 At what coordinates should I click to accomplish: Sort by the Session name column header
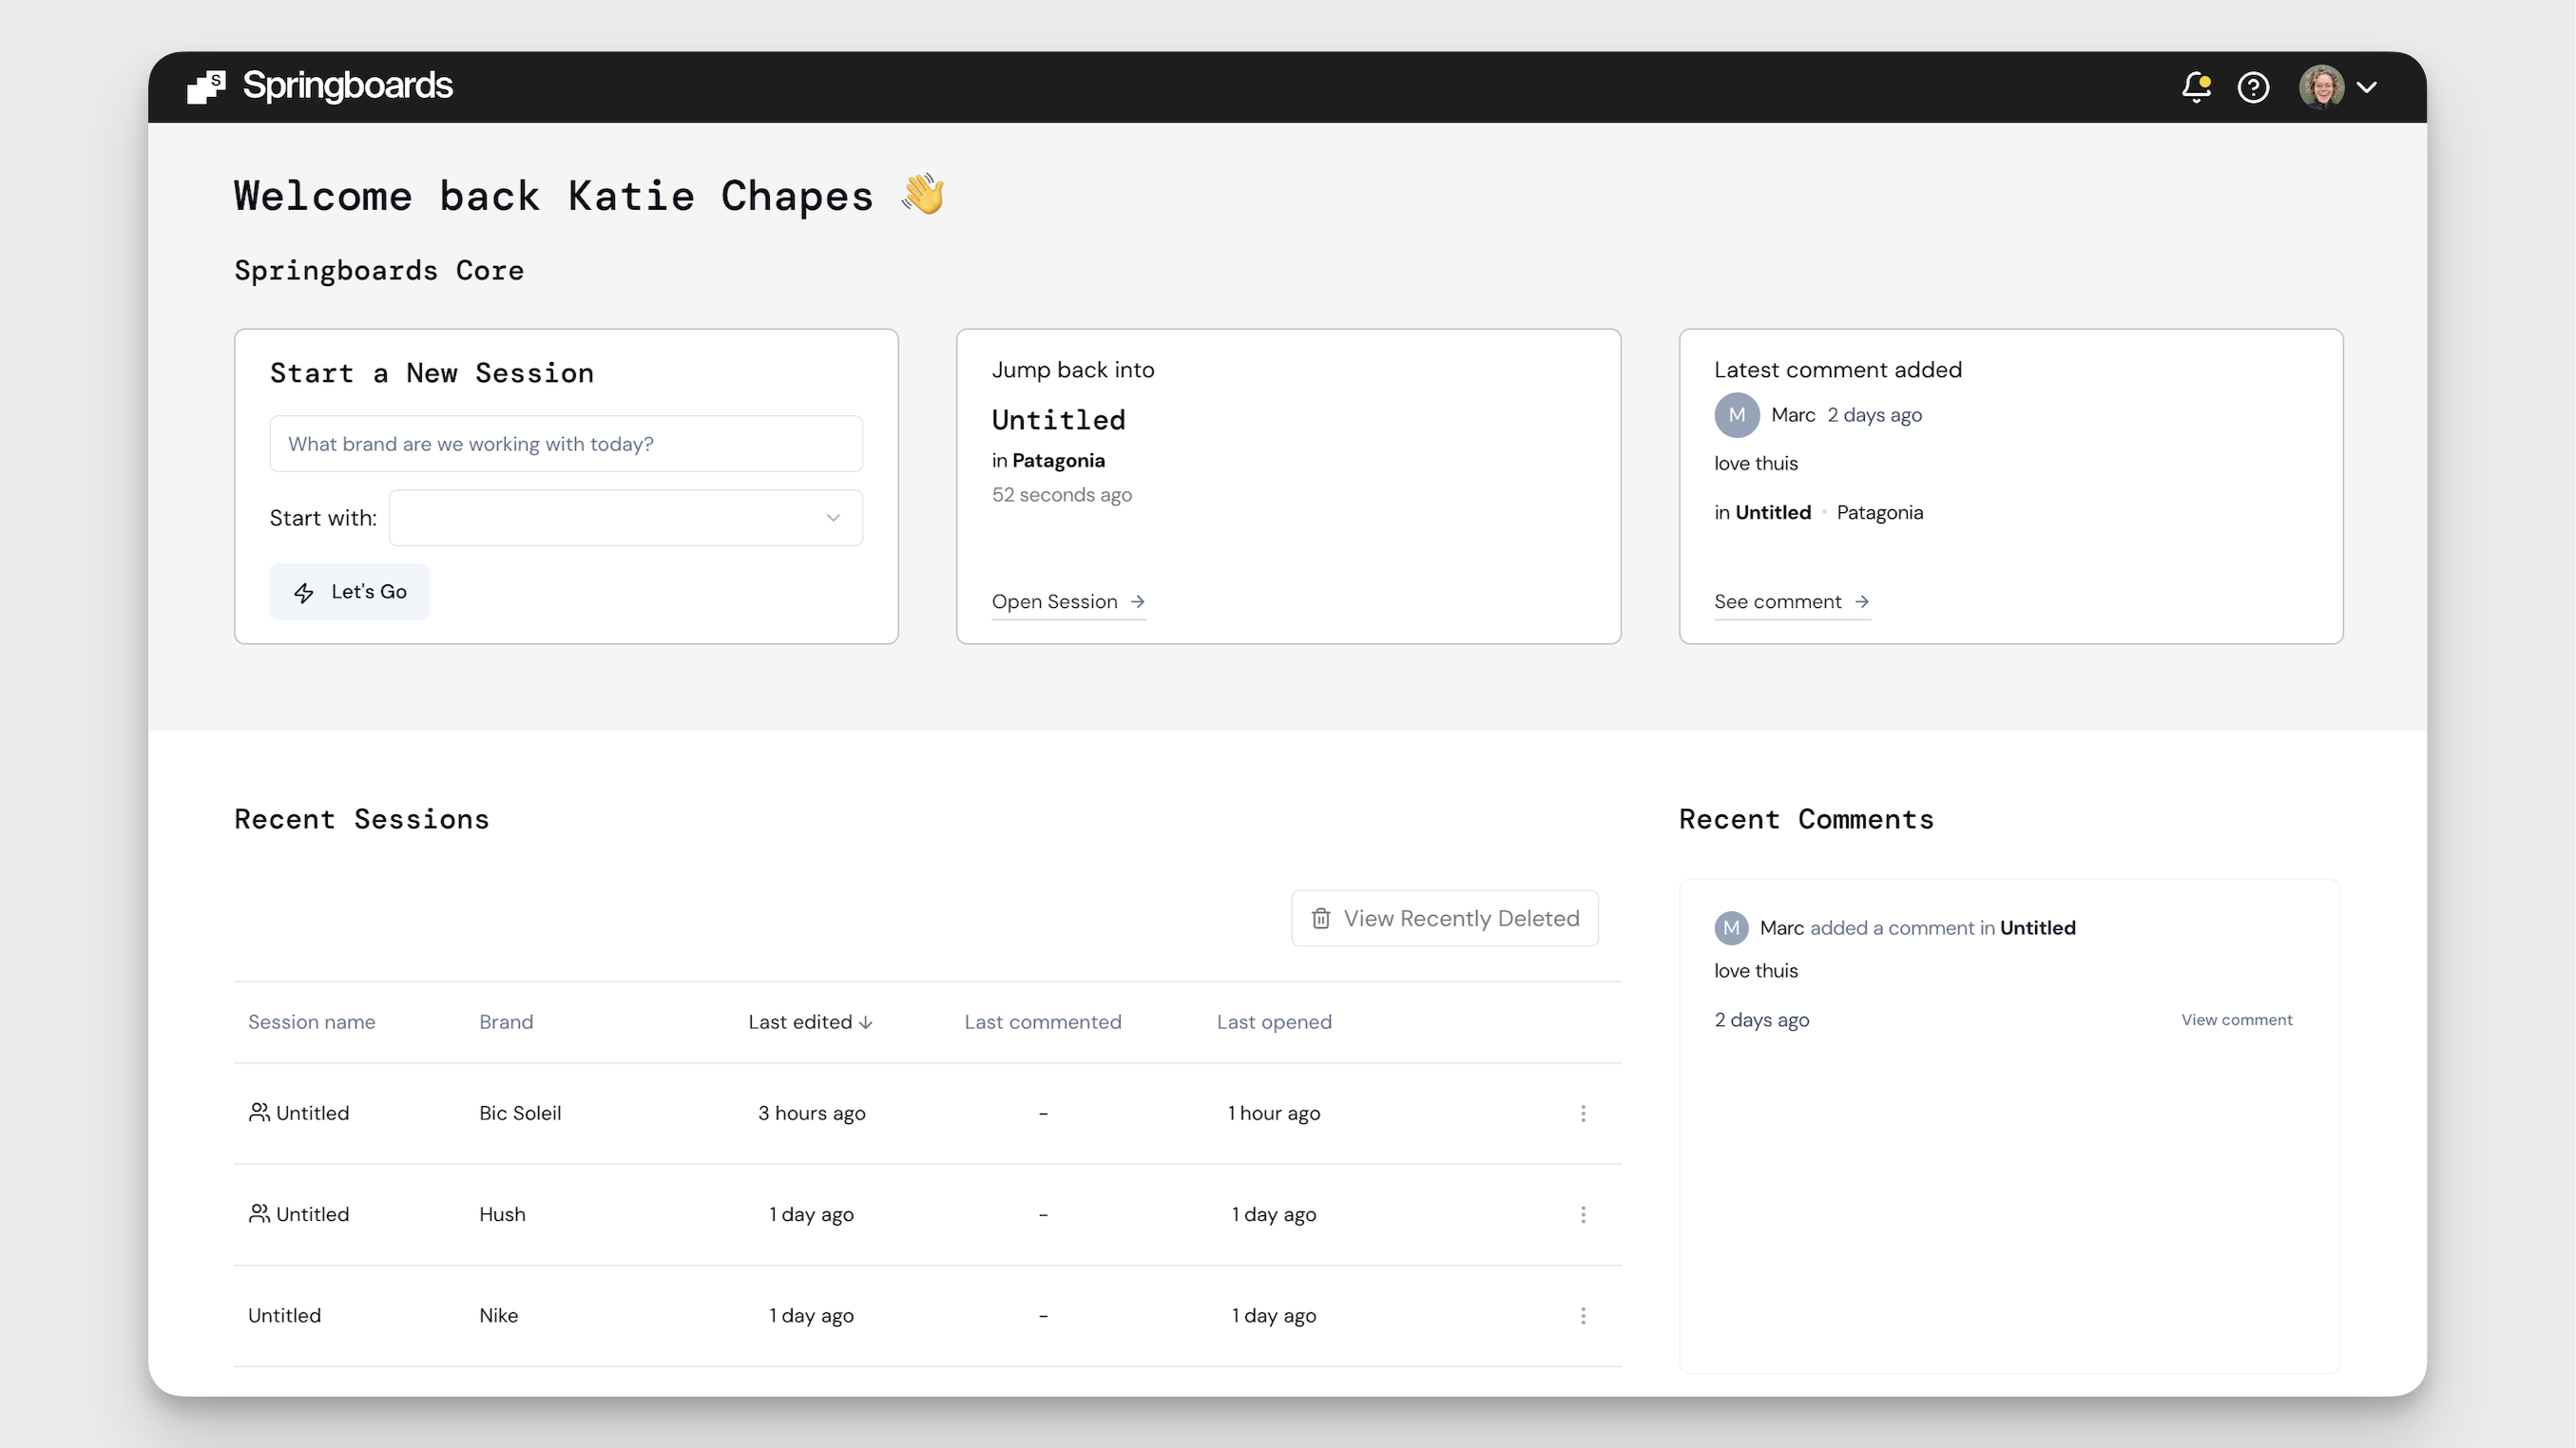click(311, 1021)
